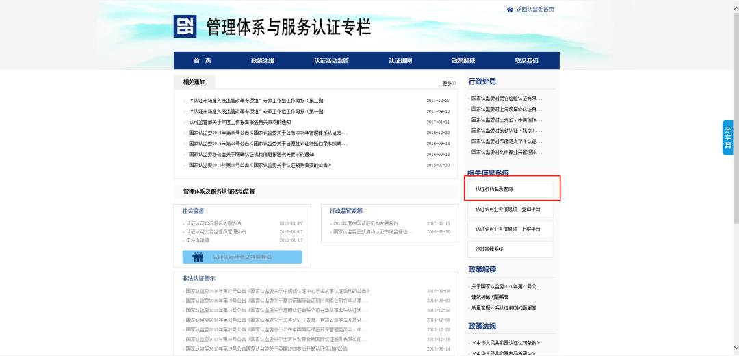Viewport: 739px width, 356px height.
Task: Open 2015年第12号公告 about 高博认证有限公司
Action: (276, 310)
